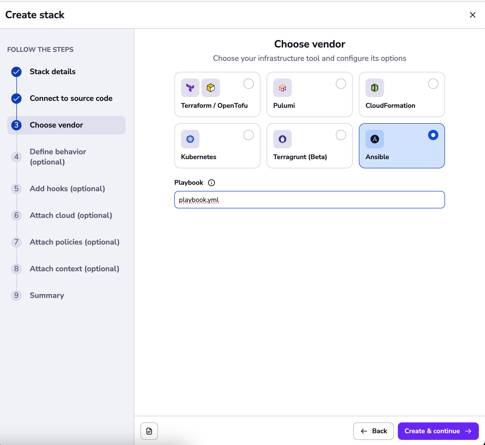
Task: Choose the Kubernetes radio option
Action: coord(248,135)
